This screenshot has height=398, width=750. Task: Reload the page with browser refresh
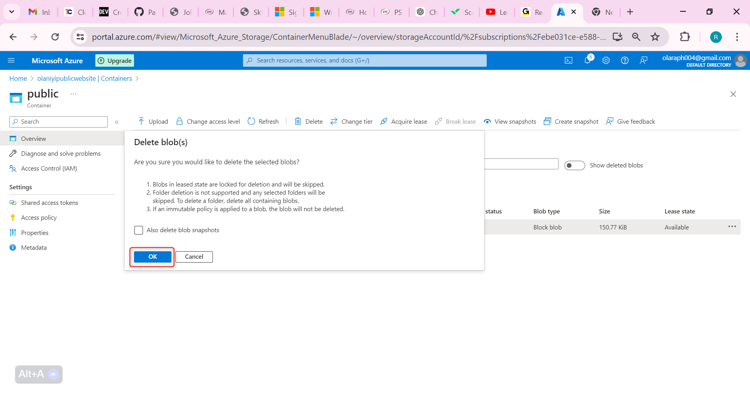coord(55,37)
